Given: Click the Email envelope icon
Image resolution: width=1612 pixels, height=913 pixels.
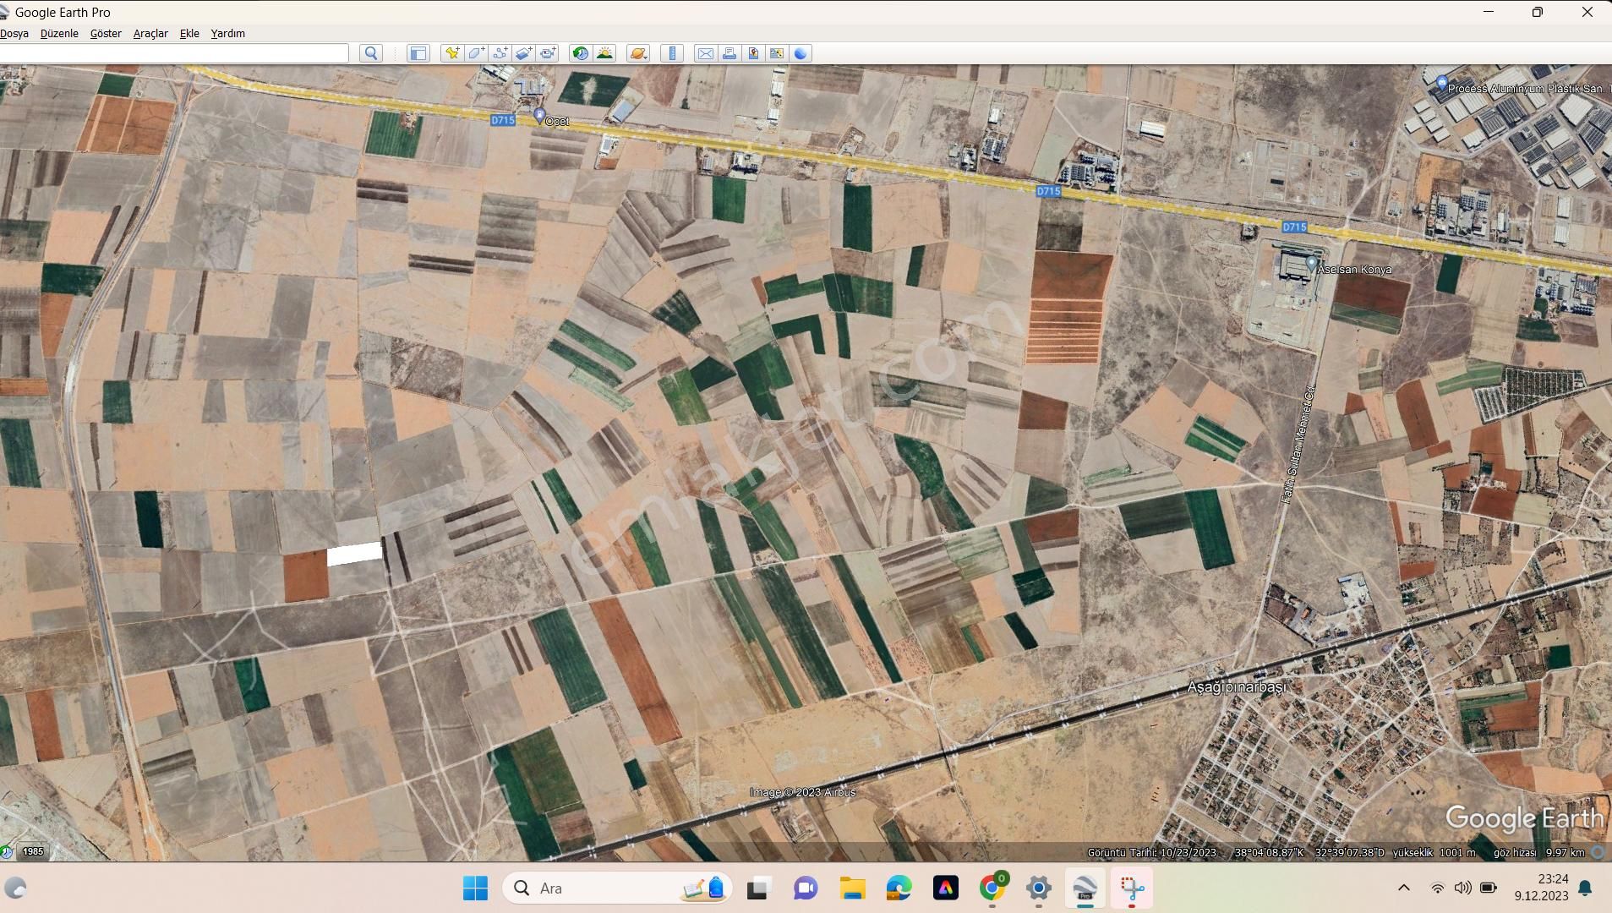Looking at the screenshot, I should (x=705, y=53).
